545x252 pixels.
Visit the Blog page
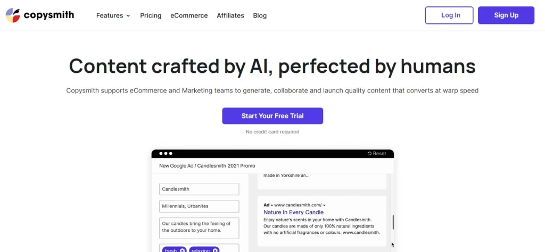click(260, 15)
